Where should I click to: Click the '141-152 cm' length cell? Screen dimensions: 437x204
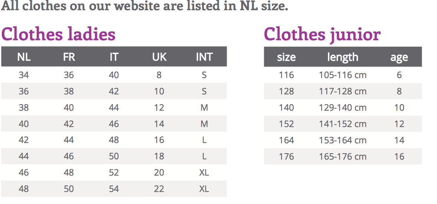(343, 124)
